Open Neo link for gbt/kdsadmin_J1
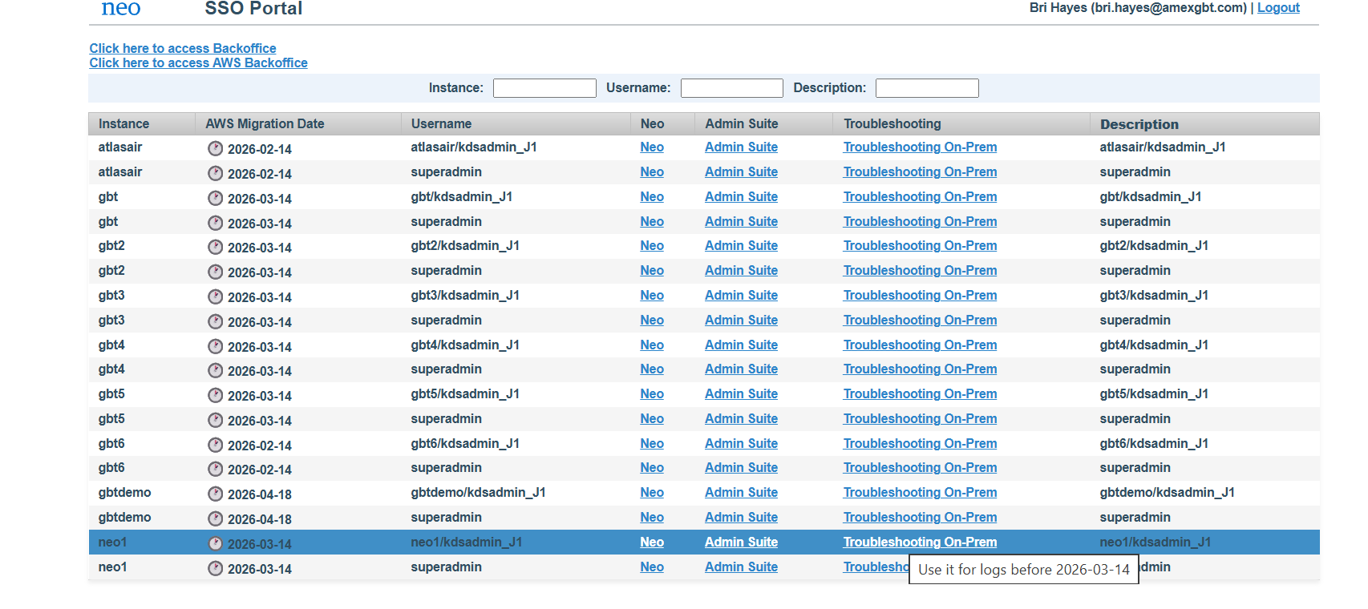 [x=652, y=196]
